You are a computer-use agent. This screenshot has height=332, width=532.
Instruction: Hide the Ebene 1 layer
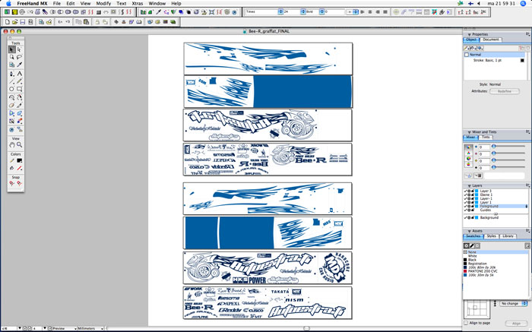(x=465, y=195)
